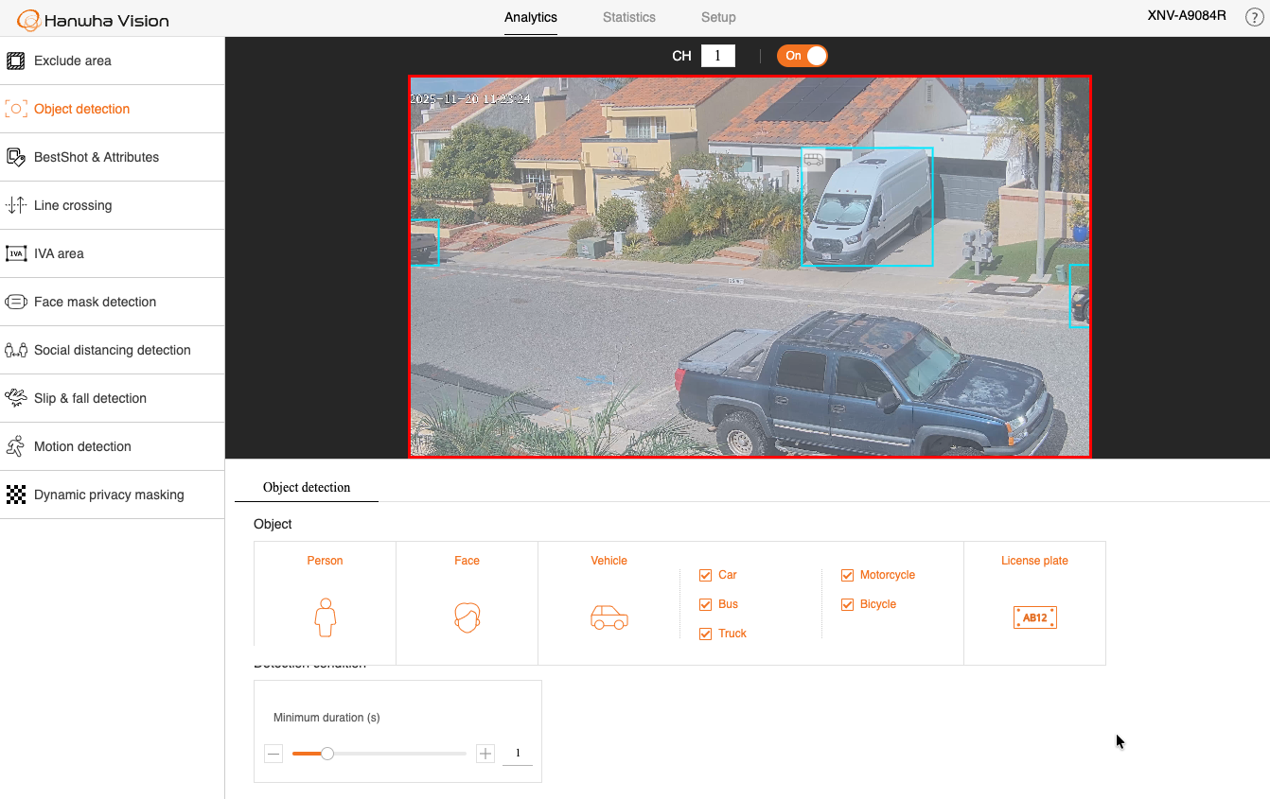Select the Person object icon

[326, 617]
